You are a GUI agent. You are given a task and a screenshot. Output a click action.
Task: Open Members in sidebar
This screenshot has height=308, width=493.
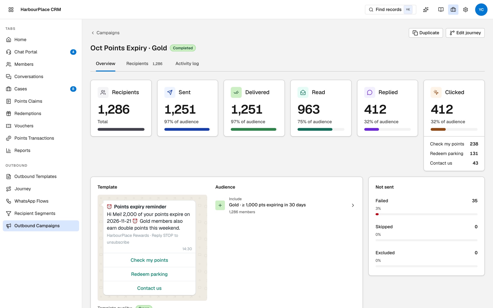coord(41,64)
